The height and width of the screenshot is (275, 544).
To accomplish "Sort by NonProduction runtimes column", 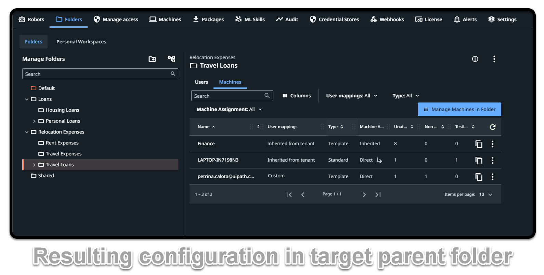I will point(434,127).
